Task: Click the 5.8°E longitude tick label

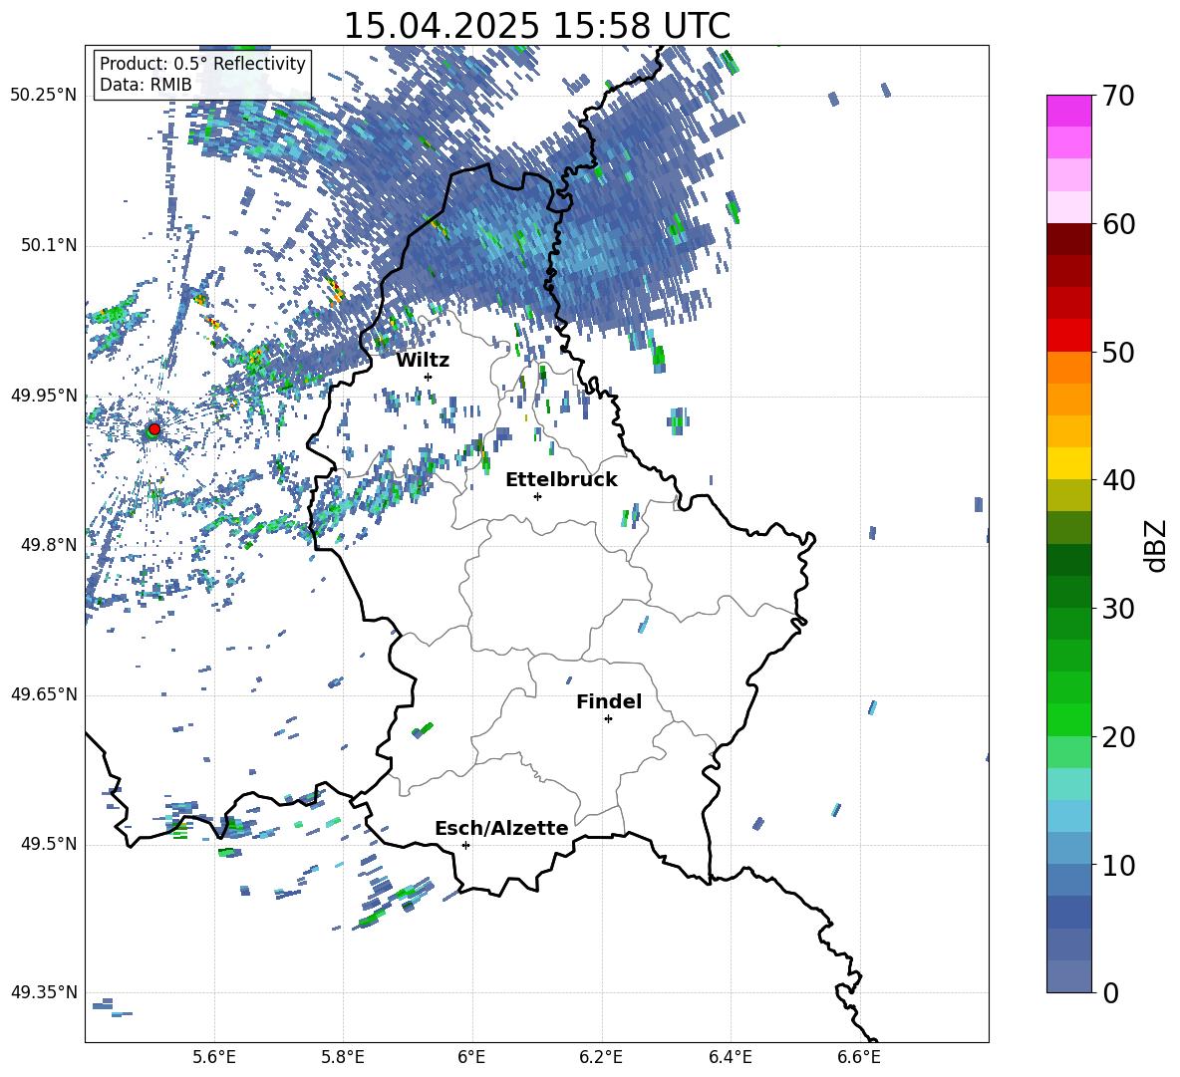Action: tap(343, 1057)
